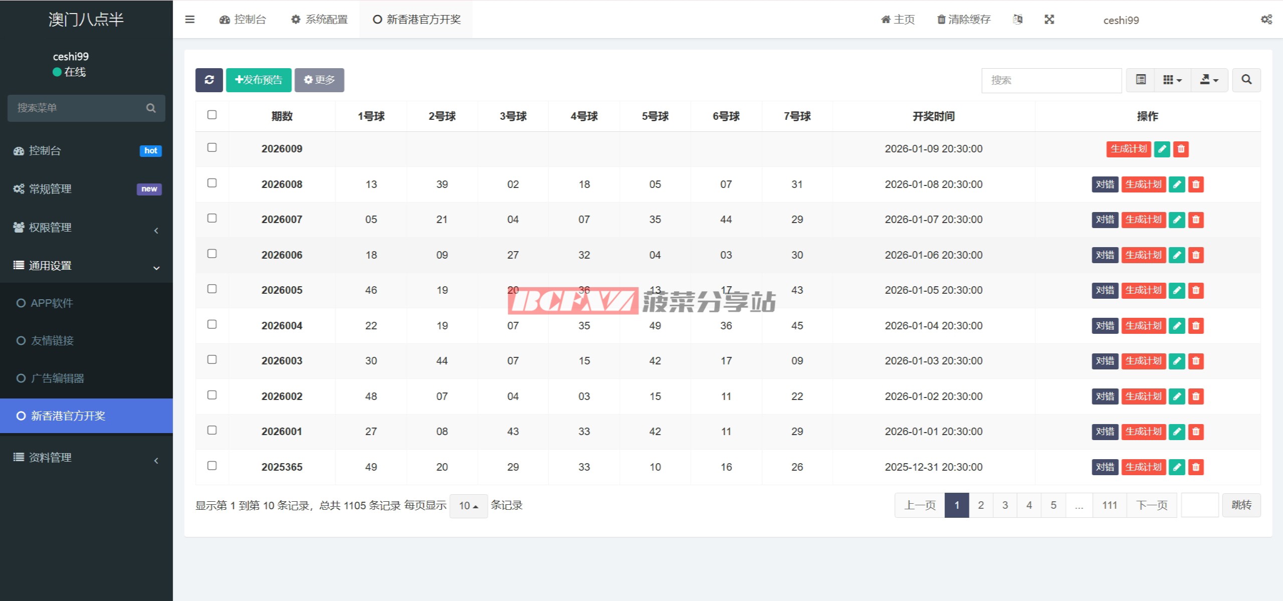Toggle card view with the list icon
This screenshot has height=601, width=1283.
pos(1141,80)
